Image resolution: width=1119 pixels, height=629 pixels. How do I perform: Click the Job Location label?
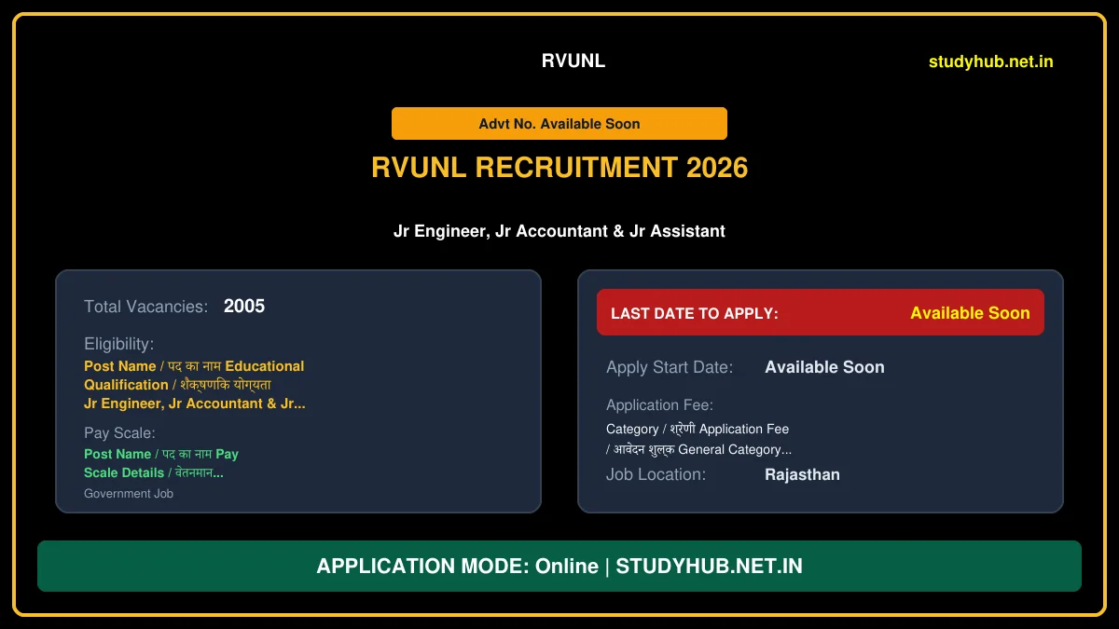tap(656, 474)
